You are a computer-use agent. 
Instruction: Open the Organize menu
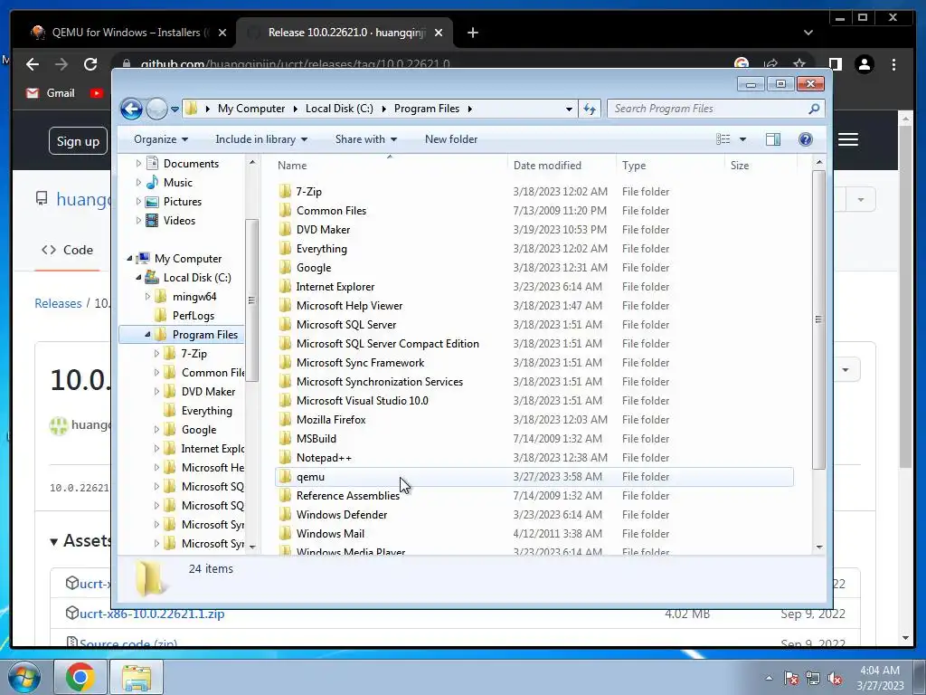[161, 139]
